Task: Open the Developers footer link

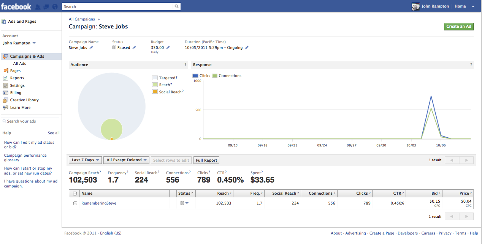Action: [x=408, y=233]
